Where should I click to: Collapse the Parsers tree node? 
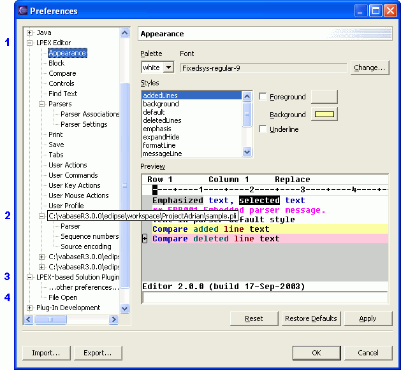[41, 104]
